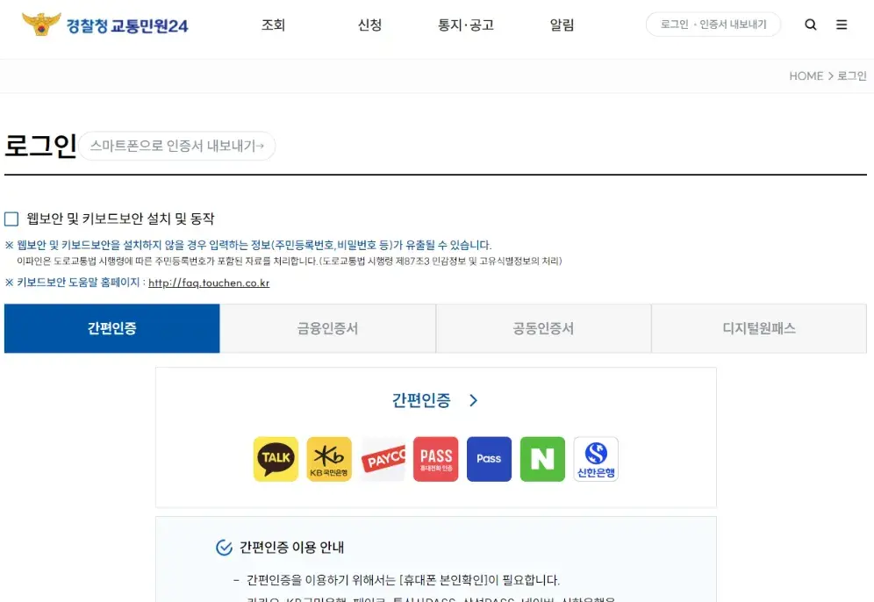
Task: Open the hamburger menu icon
Action: [842, 25]
